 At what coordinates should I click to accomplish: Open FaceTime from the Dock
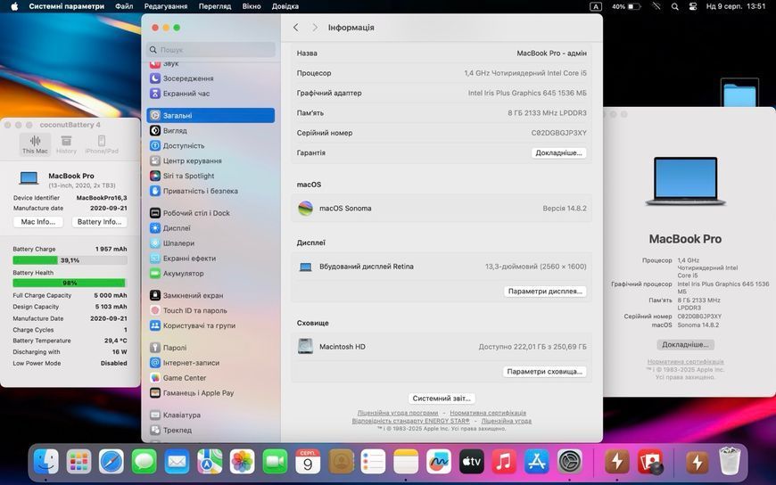[275, 461]
